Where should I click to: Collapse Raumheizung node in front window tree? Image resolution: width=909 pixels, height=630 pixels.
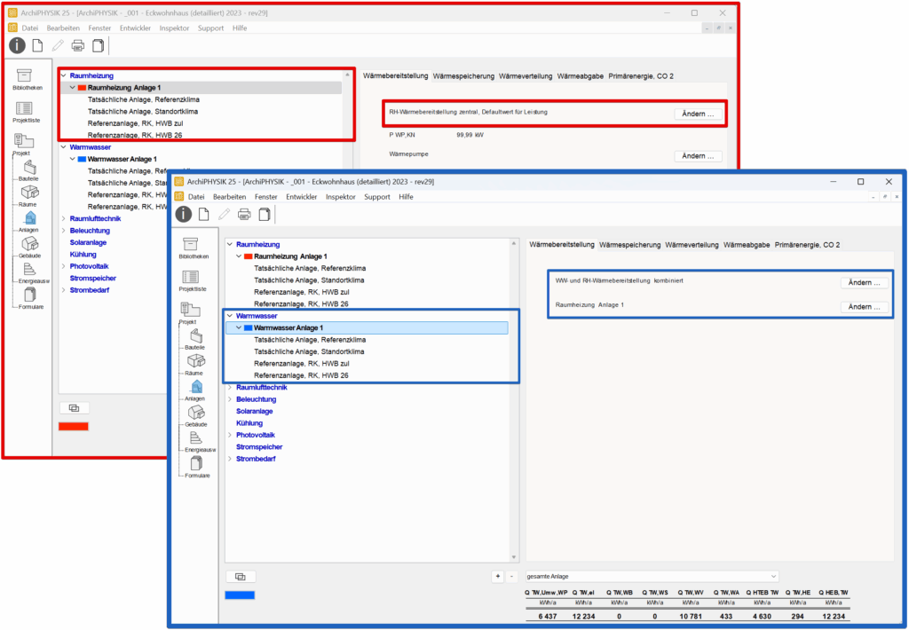pos(230,245)
